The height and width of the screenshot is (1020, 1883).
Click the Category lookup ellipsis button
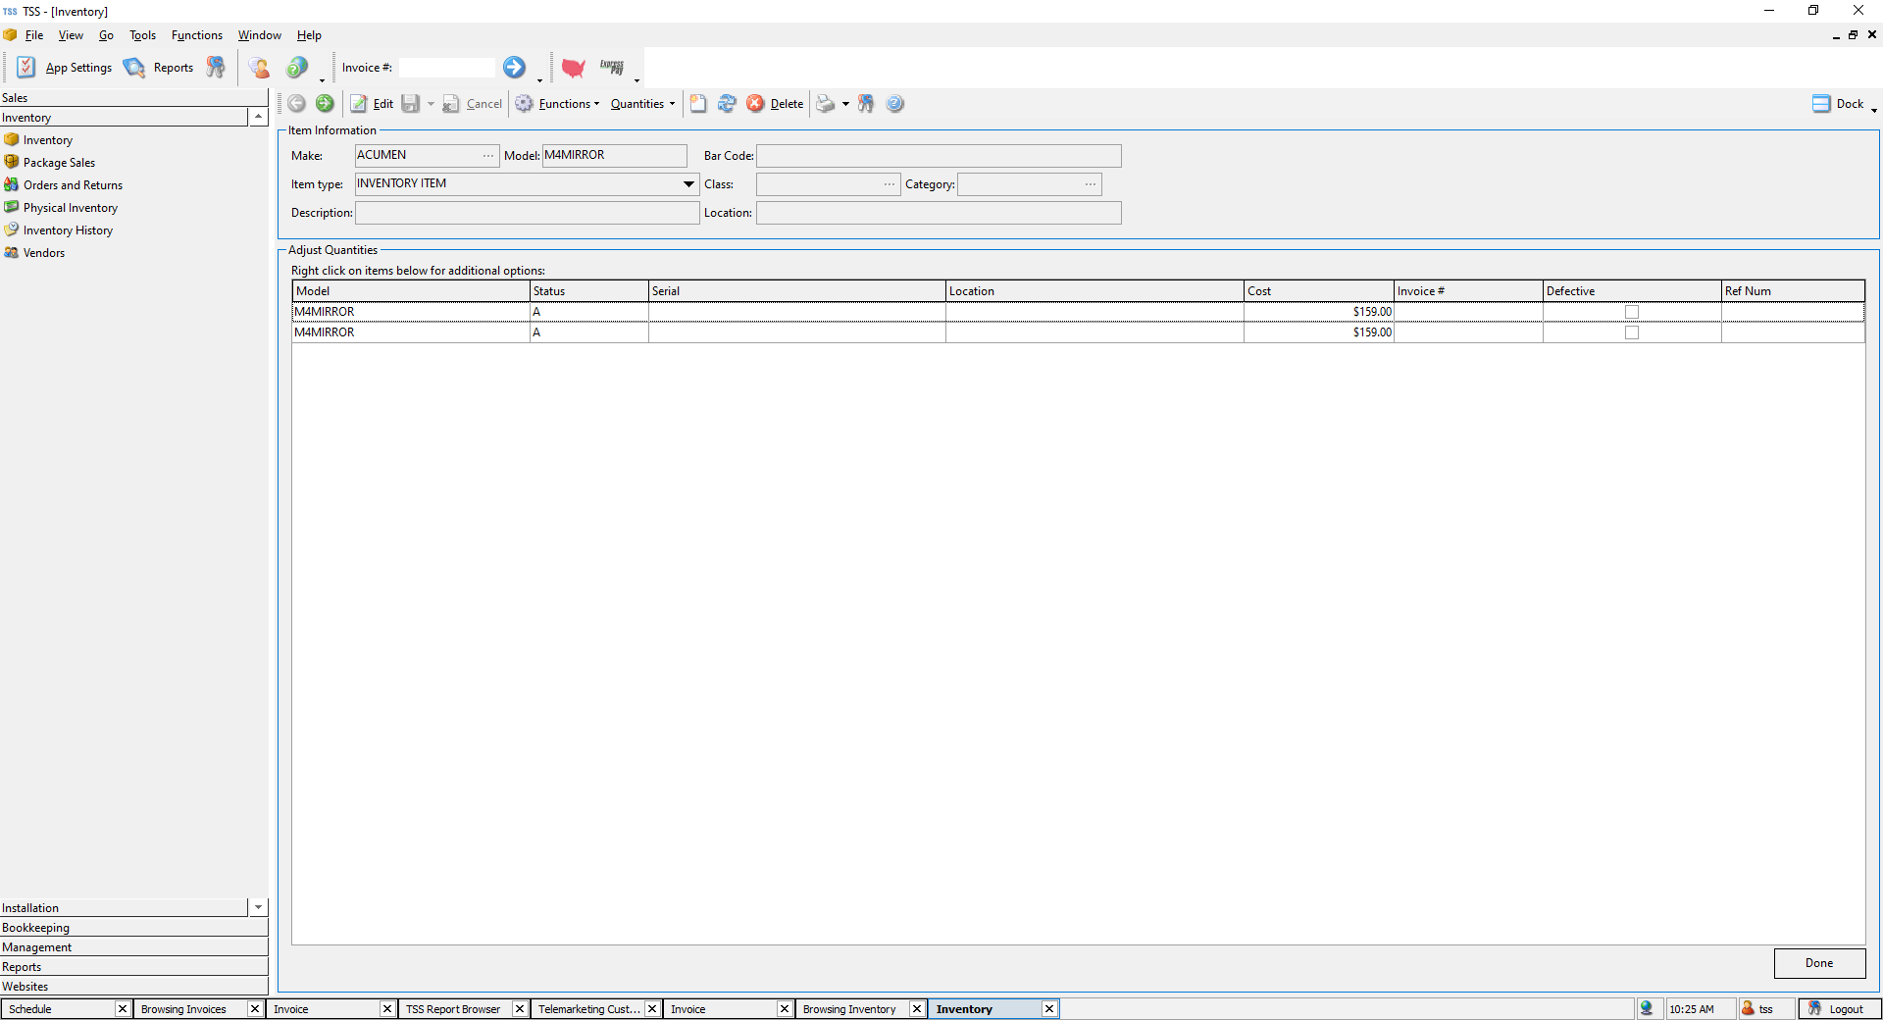[1091, 184]
